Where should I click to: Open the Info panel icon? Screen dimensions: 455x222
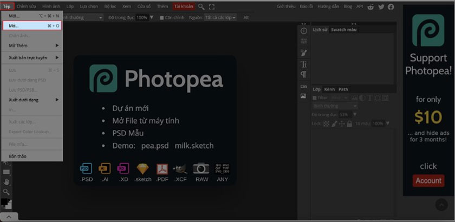coord(303,31)
